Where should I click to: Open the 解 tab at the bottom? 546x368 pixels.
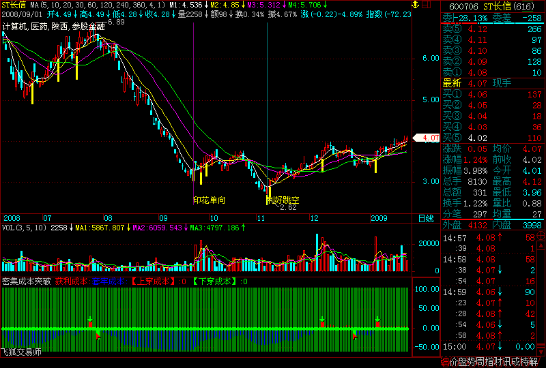coord(534,362)
